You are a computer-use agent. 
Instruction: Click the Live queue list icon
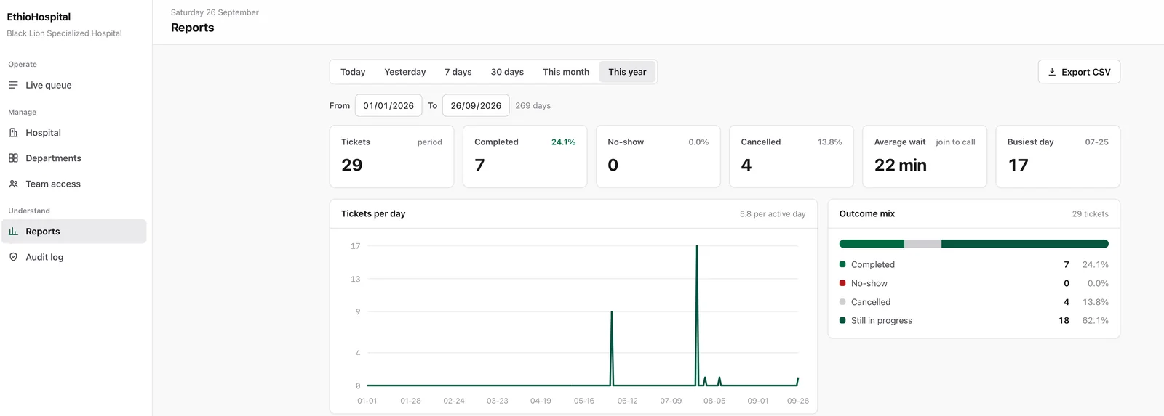click(x=13, y=85)
